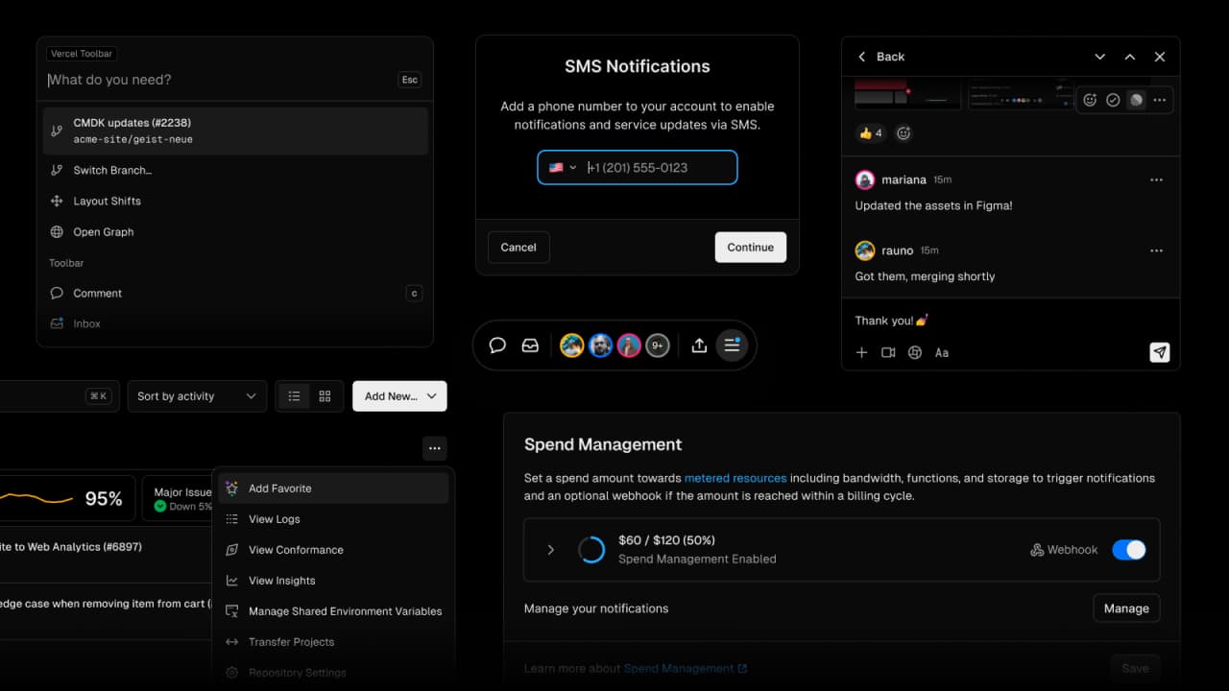This screenshot has width=1229, height=691.
Task: Open the inbox tray icon in floating toolbar
Action: (x=530, y=345)
